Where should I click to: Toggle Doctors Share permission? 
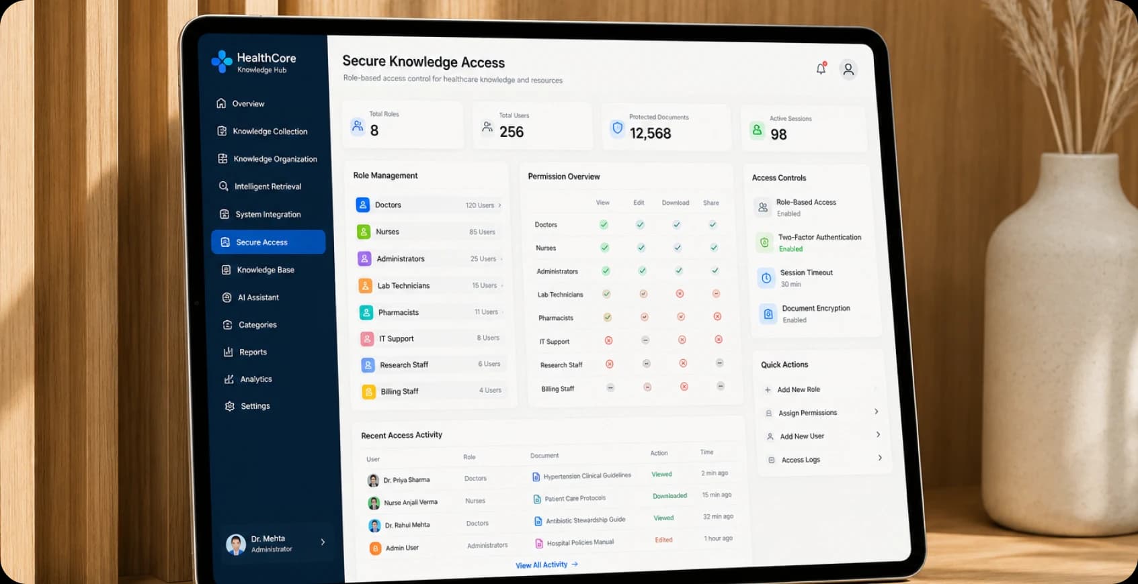point(713,224)
